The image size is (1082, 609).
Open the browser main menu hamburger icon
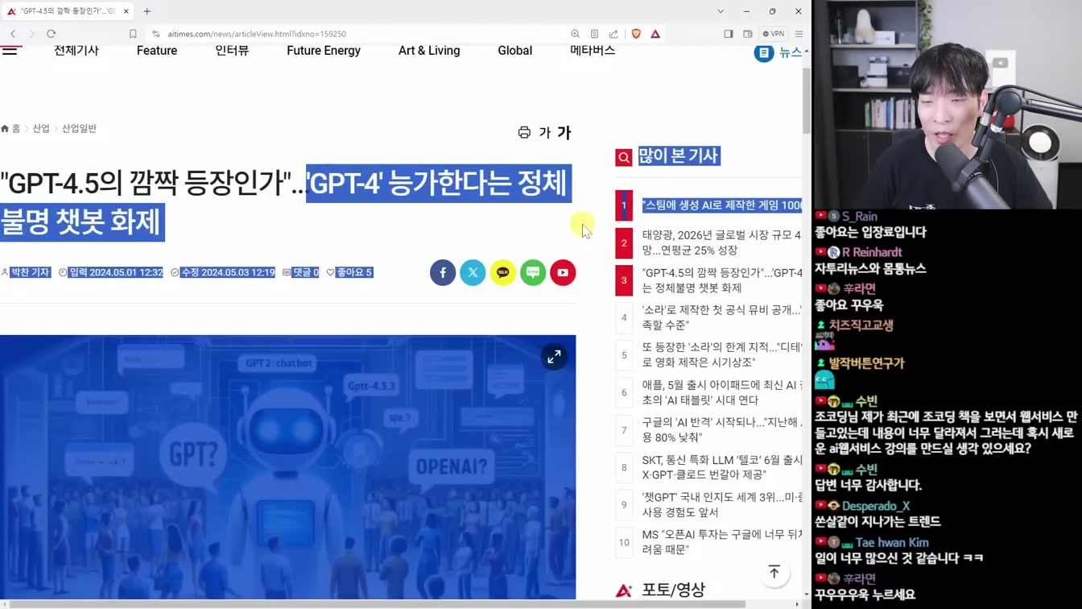pyautogui.click(x=799, y=34)
